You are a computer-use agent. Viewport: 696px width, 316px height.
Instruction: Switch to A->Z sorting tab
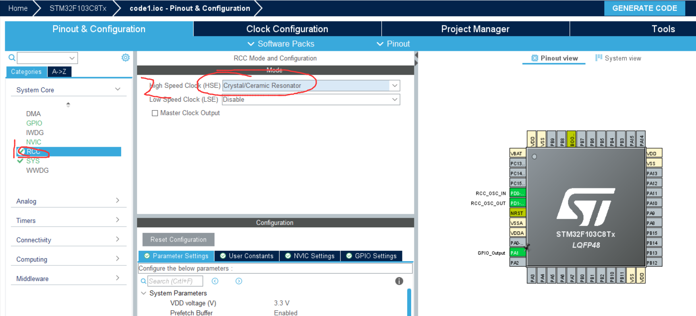coord(59,72)
